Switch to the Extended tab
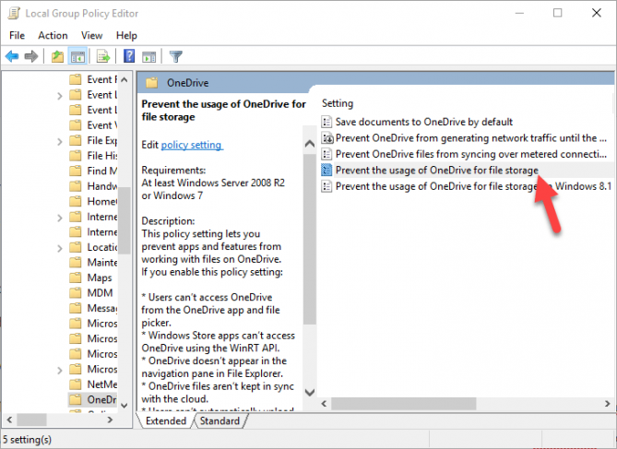The image size is (617, 449). 166,420
